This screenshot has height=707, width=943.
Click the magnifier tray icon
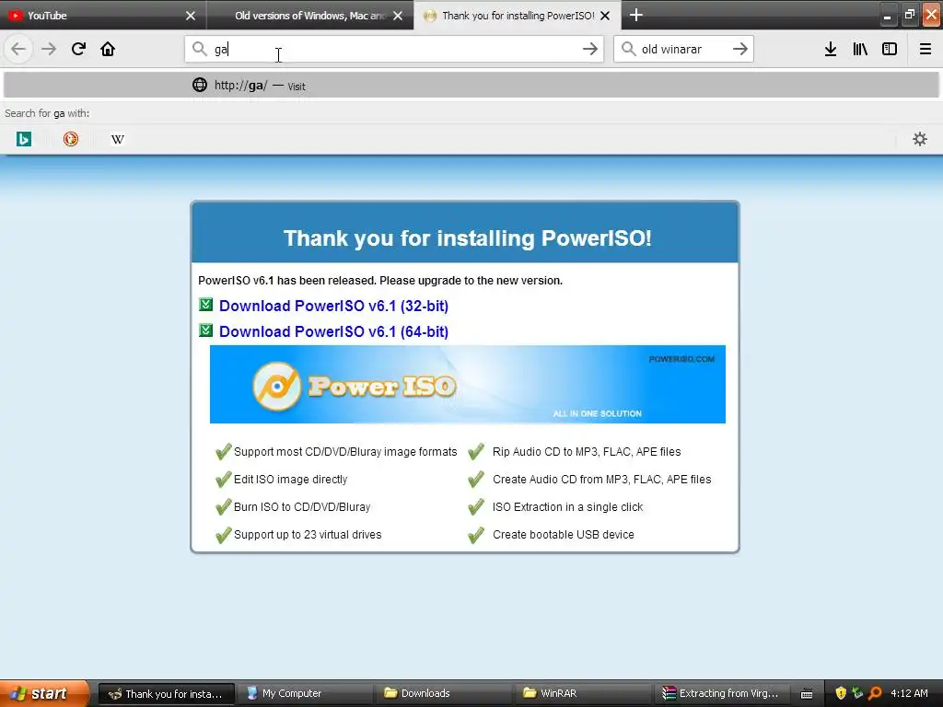[875, 693]
